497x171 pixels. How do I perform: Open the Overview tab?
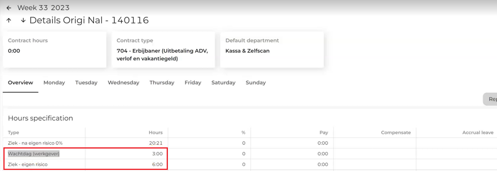click(x=20, y=83)
